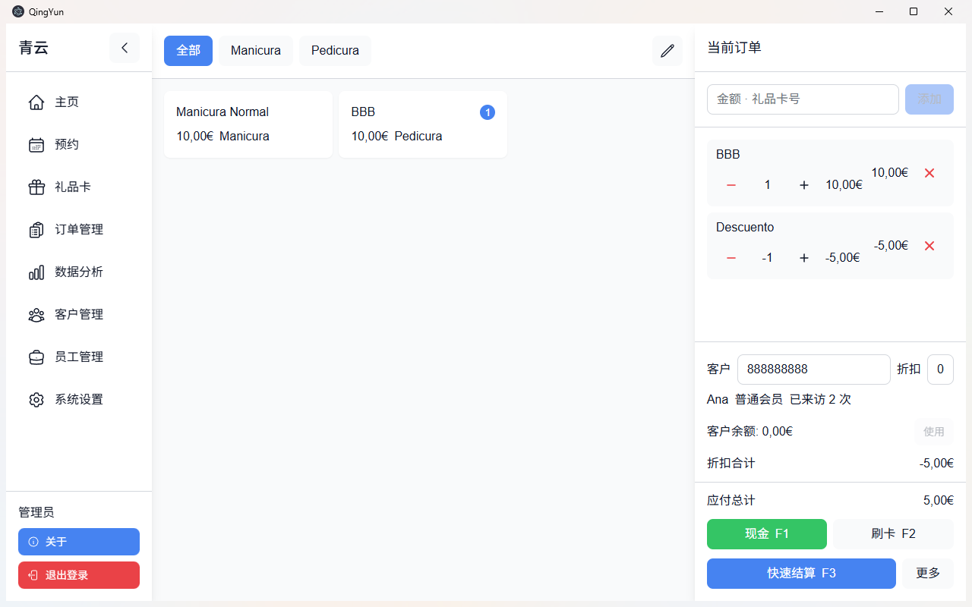
Task: Click the 客户余额: 0,00€ text
Action: point(750,432)
